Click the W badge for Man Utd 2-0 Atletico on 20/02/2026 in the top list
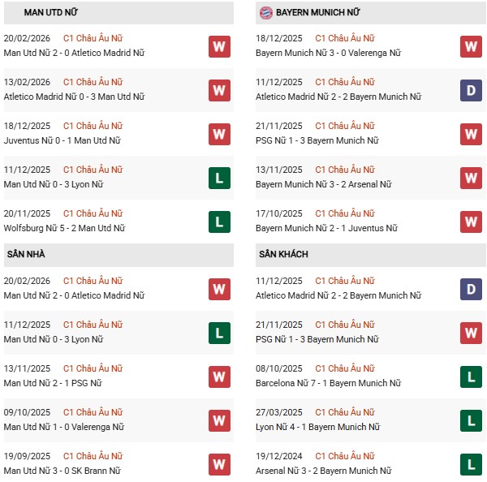 click(218, 46)
